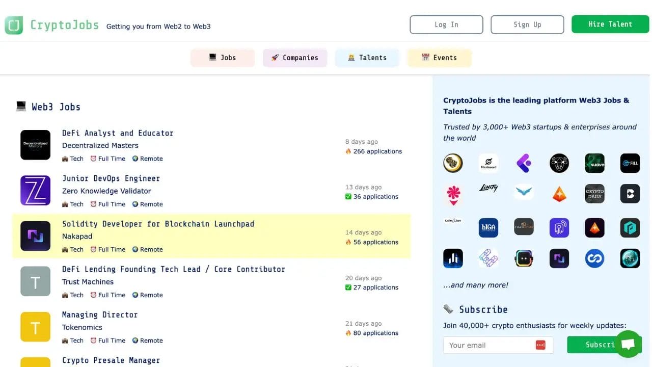Click the gray T logo for Trust Machines
The height and width of the screenshot is (367, 652).
35,281
